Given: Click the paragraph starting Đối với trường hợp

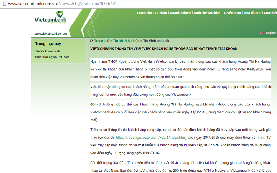Looking at the screenshot, I should point(181,112).
